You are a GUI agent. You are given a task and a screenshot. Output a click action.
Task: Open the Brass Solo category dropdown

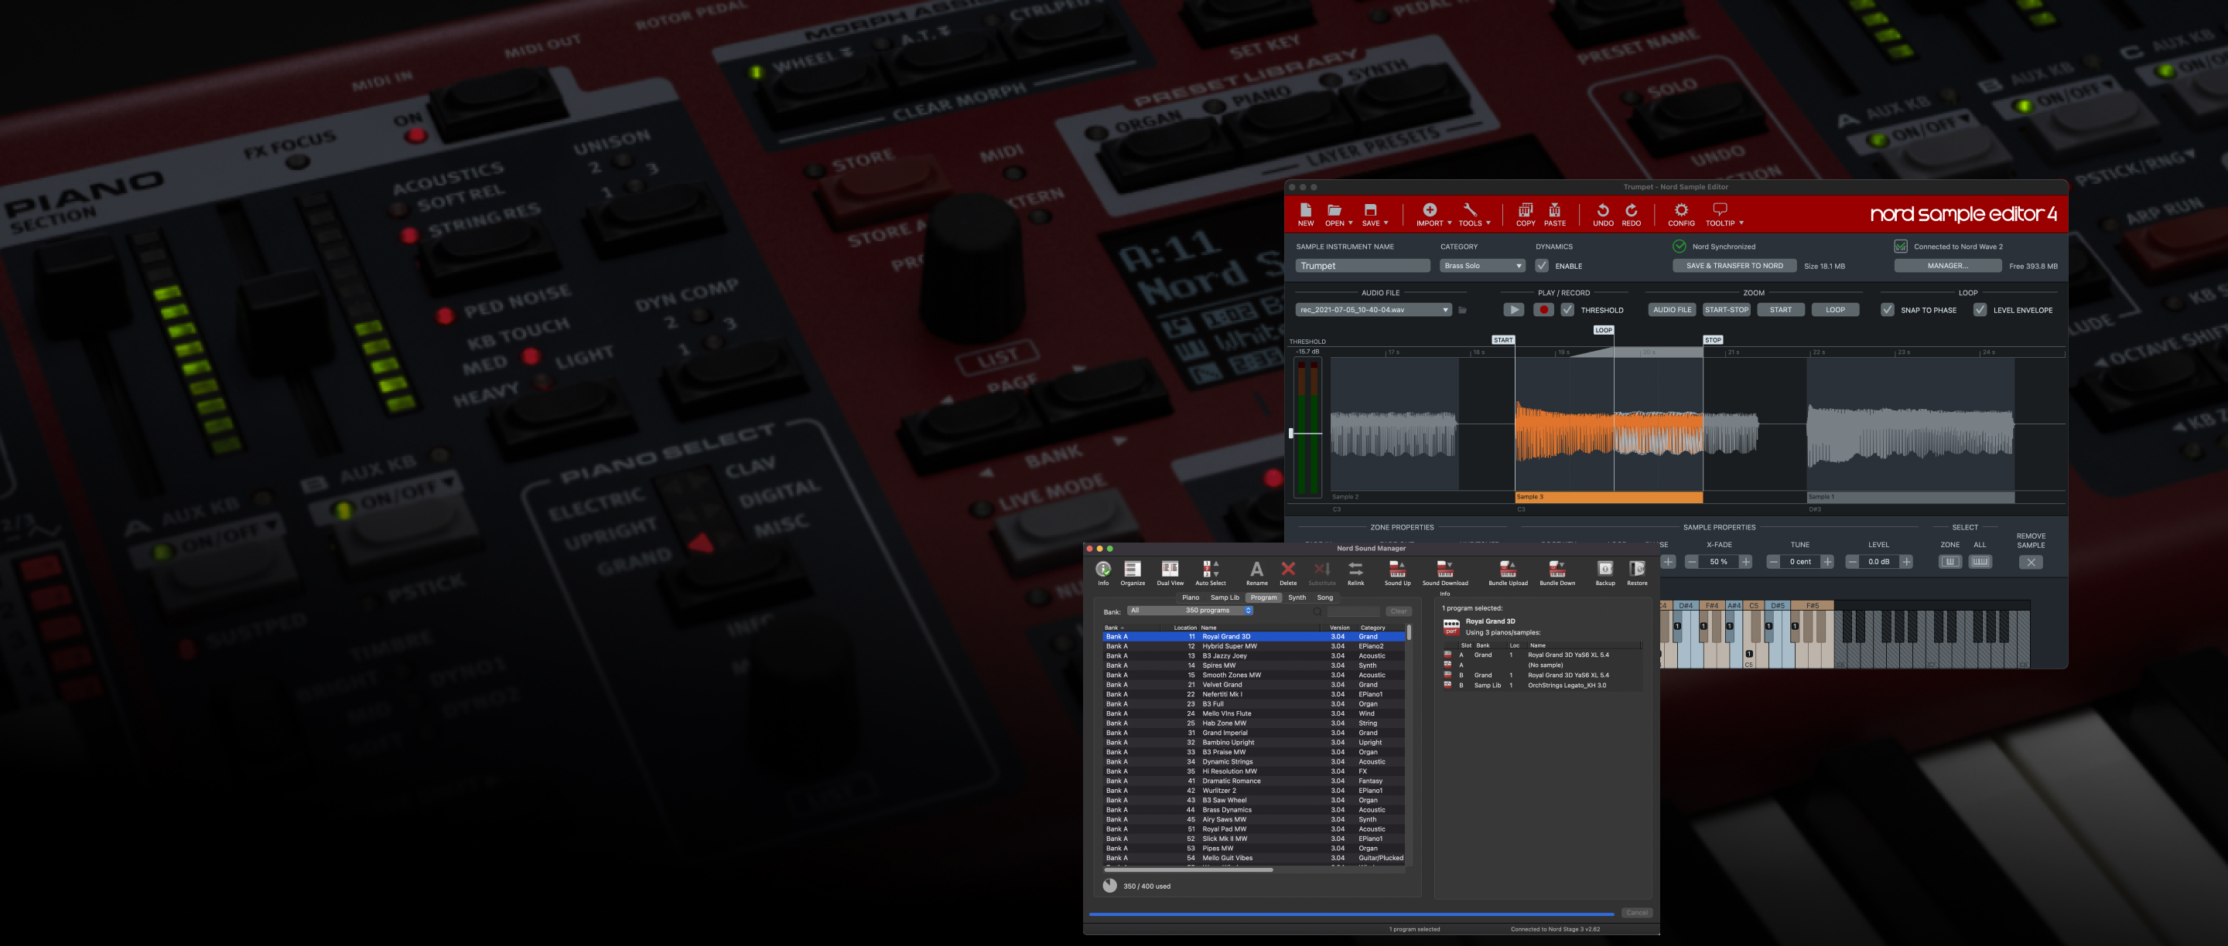point(1481,266)
